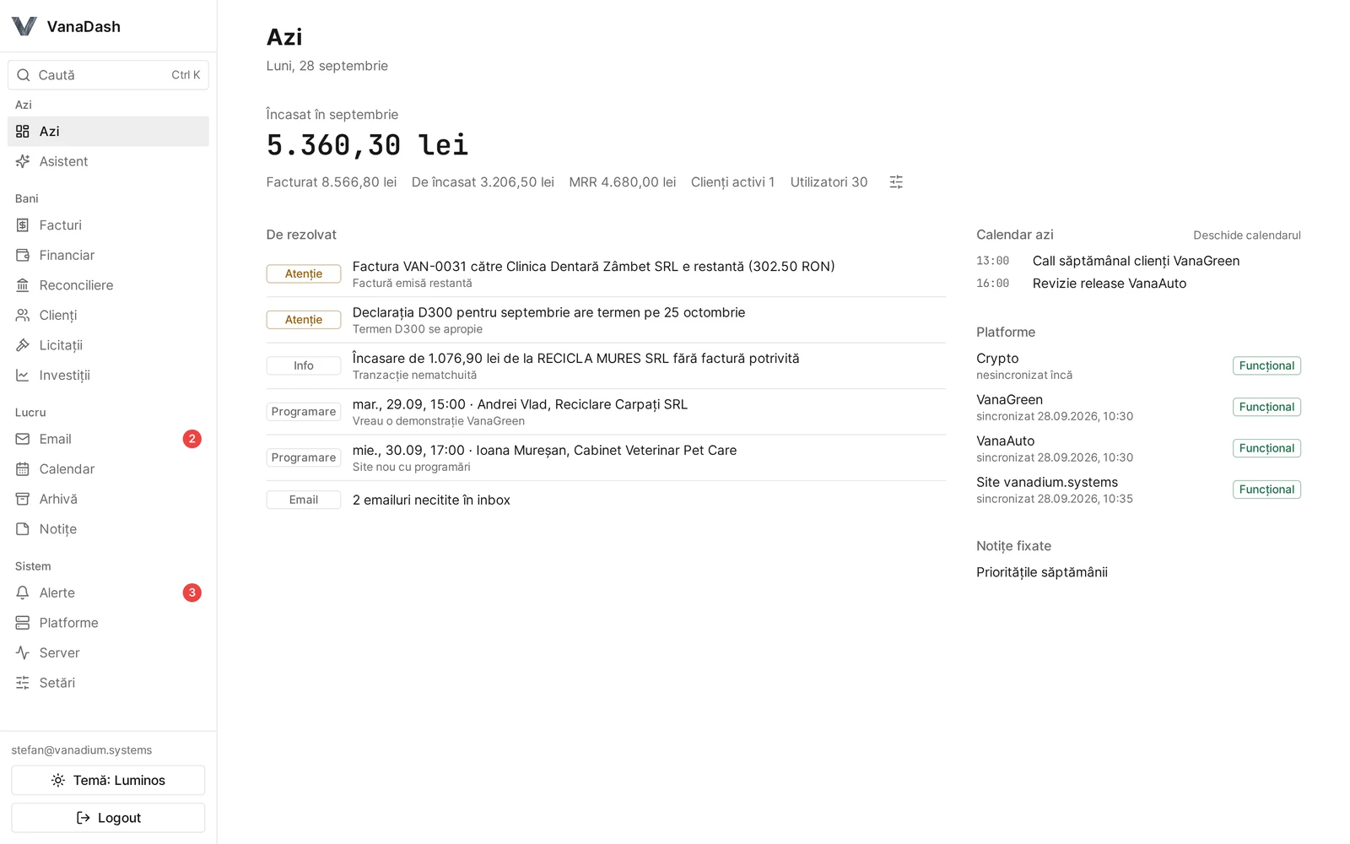Click the search magnifier icon

24,75
